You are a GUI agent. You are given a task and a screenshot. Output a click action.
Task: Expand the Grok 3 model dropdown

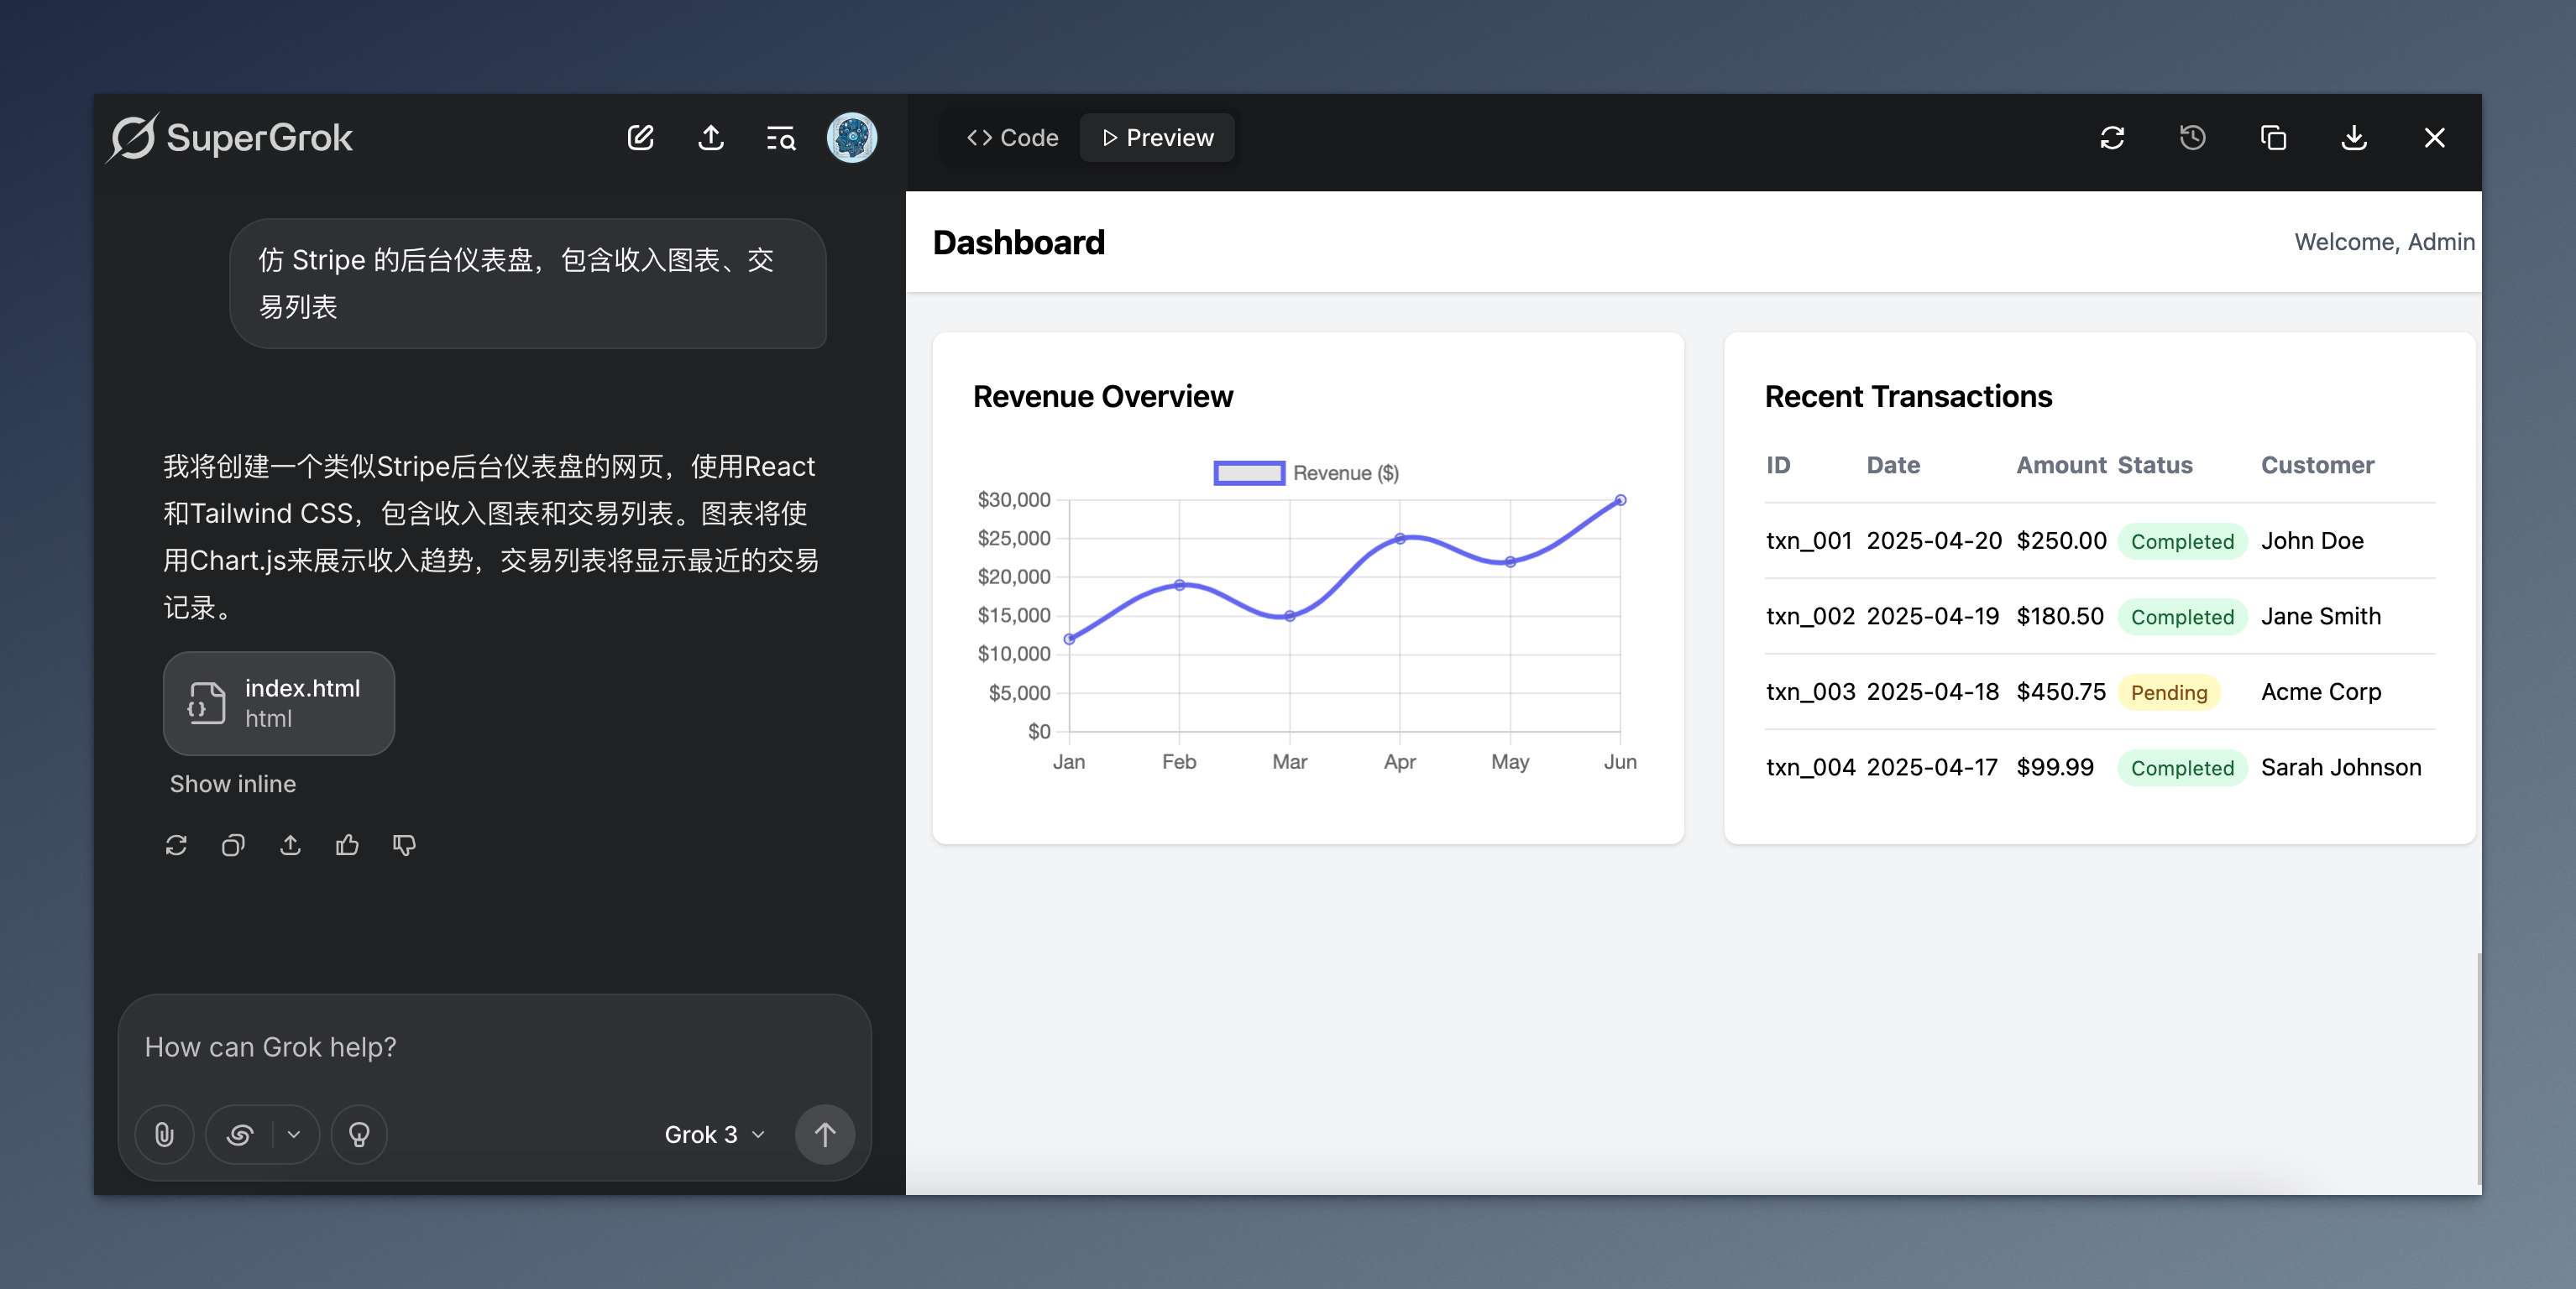pos(714,1134)
